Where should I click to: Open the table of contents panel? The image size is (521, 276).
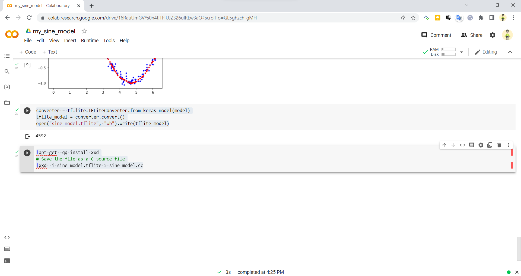pyautogui.click(x=7, y=56)
